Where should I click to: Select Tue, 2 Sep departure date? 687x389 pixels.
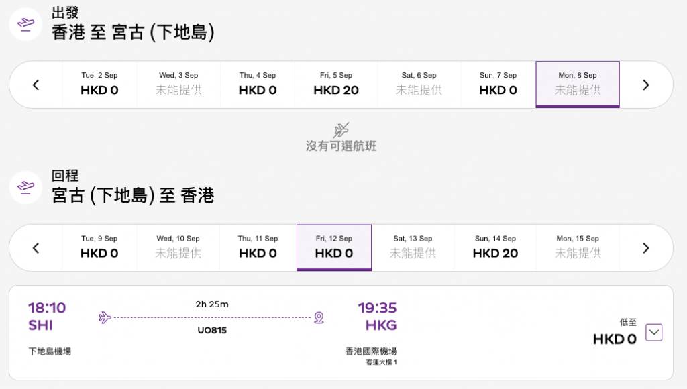[x=99, y=85]
